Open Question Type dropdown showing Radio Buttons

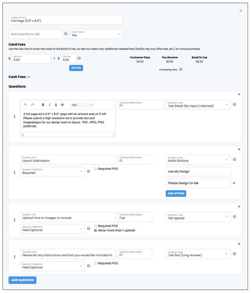tap(198, 159)
